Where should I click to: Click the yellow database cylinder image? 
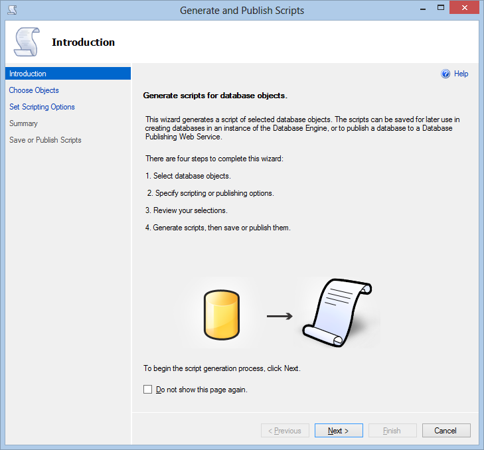pos(222,315)
